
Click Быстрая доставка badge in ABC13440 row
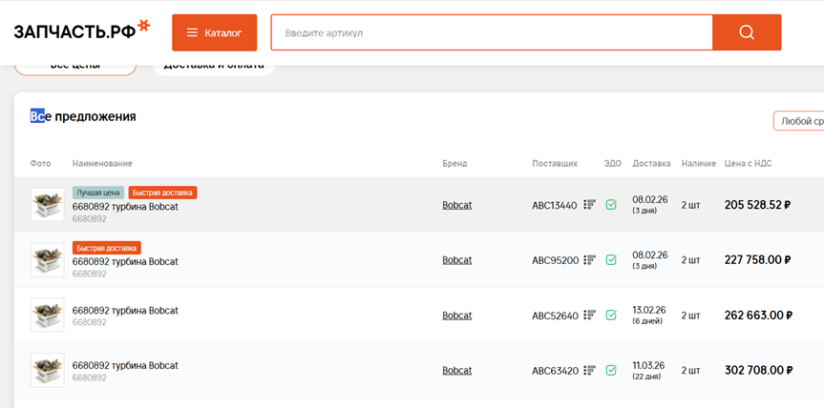tap(162, 193)
